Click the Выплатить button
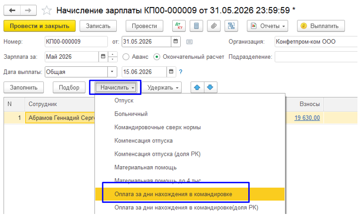 click(x=321, y=26)
